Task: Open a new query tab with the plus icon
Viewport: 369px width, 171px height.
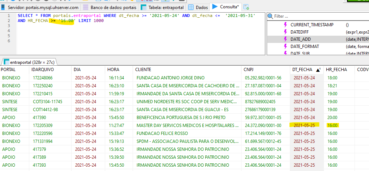Action: click(246, 7)
